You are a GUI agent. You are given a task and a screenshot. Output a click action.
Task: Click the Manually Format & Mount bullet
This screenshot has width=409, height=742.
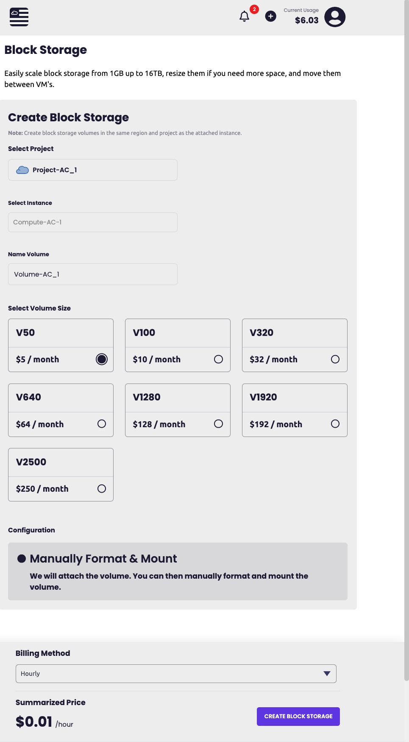22,559
